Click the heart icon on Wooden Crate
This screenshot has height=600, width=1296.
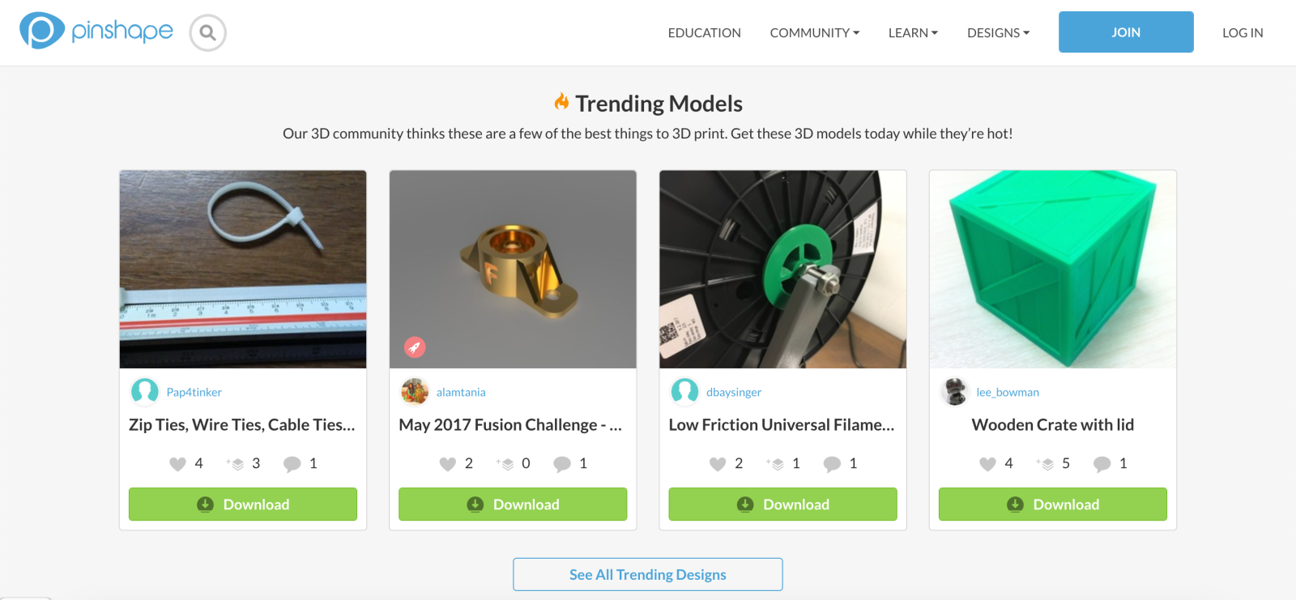click(x=987, y=464)
